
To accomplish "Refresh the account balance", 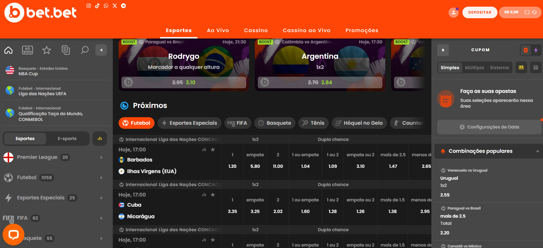I will (x=534, y=12).
